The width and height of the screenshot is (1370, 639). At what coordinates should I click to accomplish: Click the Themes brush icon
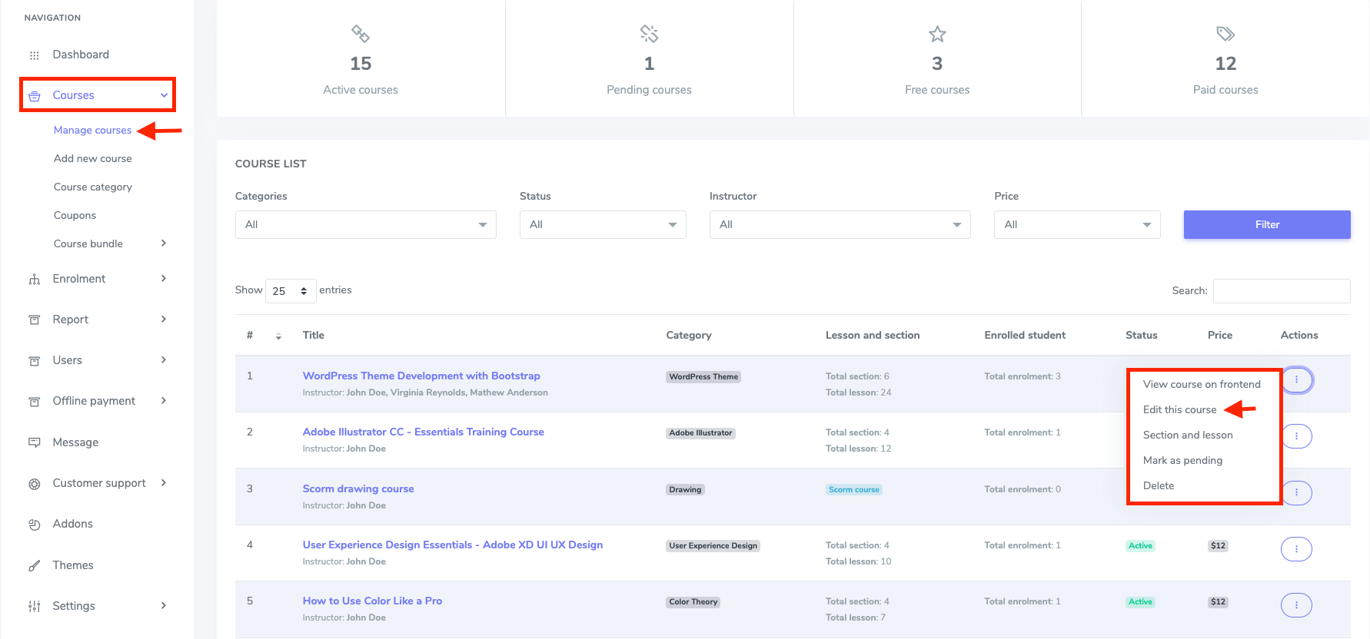click(x=34, y=566)
